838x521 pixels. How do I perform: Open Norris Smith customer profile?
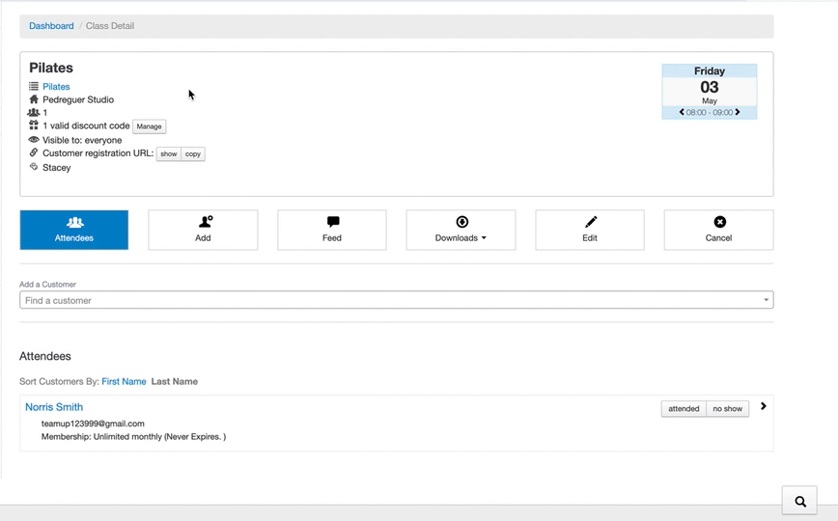[54, 407]
